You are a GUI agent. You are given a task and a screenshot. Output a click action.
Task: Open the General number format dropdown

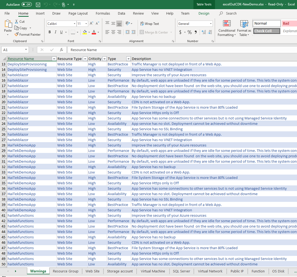click(x=211, y=24)
